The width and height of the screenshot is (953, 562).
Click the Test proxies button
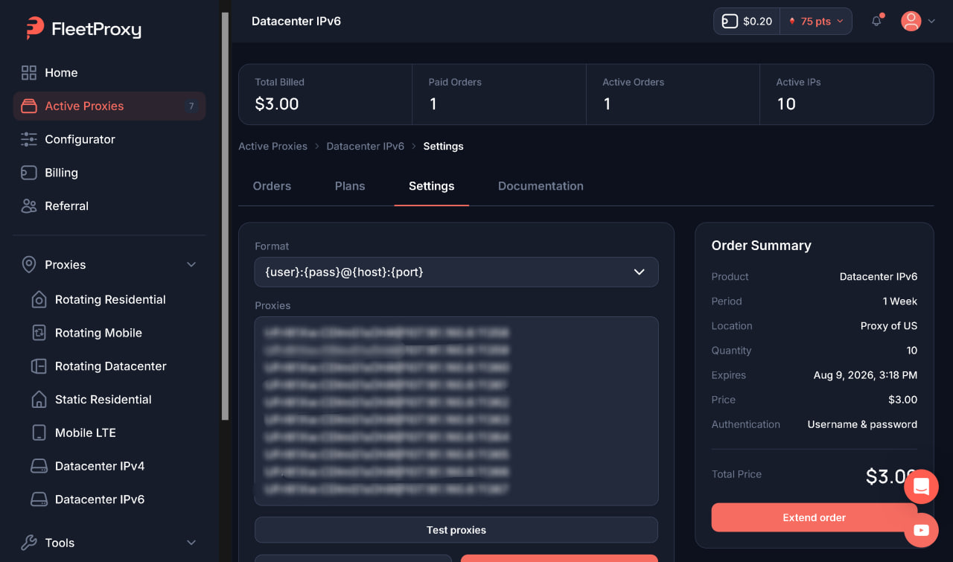(456, 530)
